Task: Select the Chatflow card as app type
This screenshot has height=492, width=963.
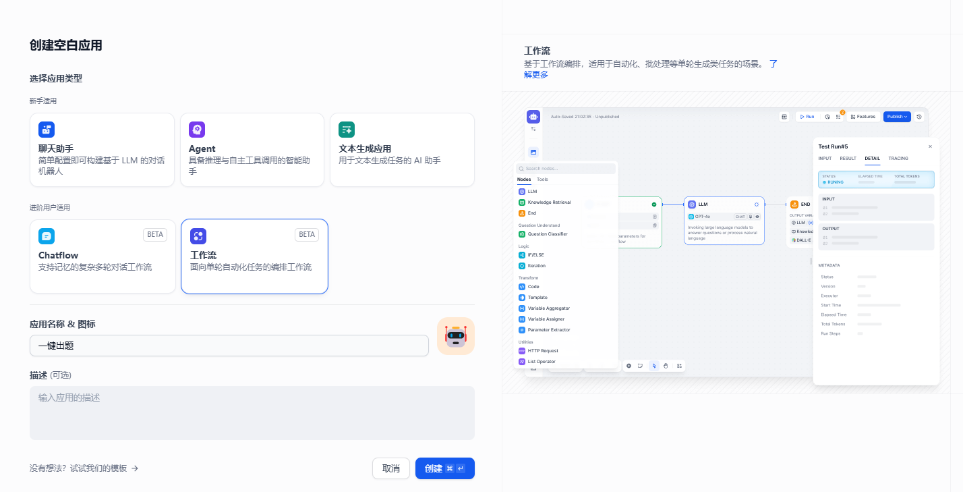Action: pos(103,256)
